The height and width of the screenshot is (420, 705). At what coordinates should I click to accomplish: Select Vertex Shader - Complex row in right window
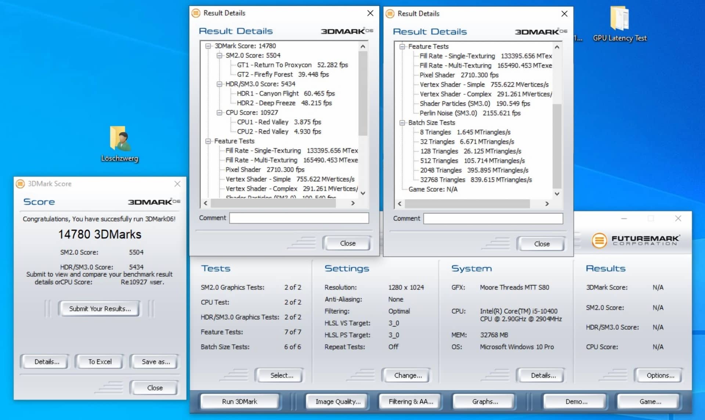point(485,94)
